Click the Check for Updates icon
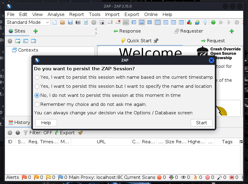This screenshot has height=184, width=248. (x=197, y=22)
